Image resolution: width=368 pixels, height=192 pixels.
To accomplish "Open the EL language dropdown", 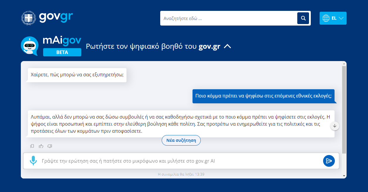I will [x=333, y=18].
